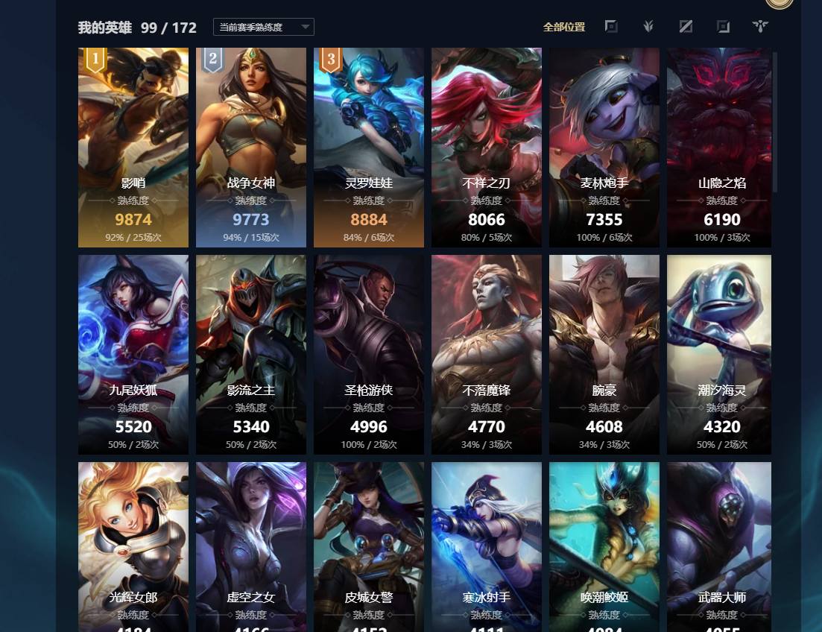Viewport: 822px width, 632px height.
Task: Click the champion list vertical scrollbar
Action: point(775,121)
